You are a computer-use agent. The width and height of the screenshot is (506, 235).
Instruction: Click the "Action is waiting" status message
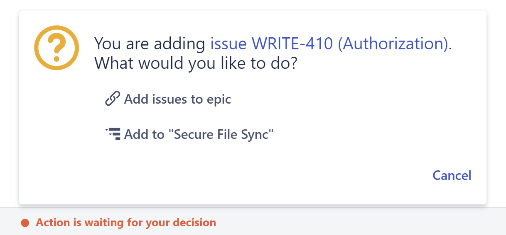click(x=126, y=223)
